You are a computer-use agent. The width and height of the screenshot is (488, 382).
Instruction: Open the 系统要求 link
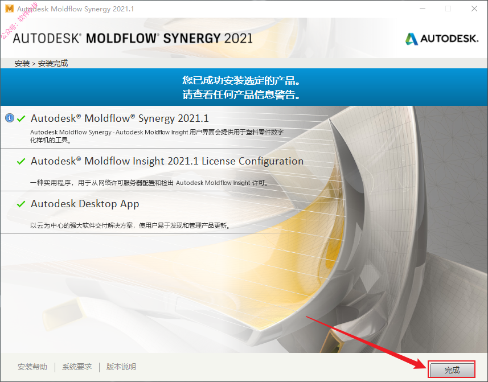[77, 367]
